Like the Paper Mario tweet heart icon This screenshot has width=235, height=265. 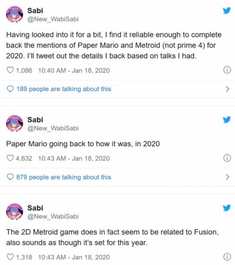[10, 158]
